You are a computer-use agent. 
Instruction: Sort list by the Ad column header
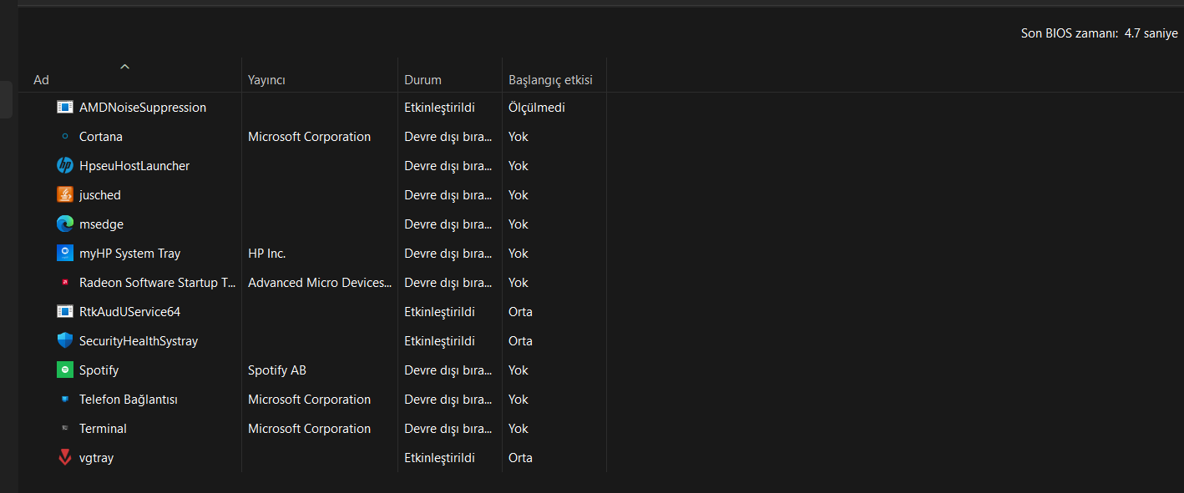[x=42, y=80]
